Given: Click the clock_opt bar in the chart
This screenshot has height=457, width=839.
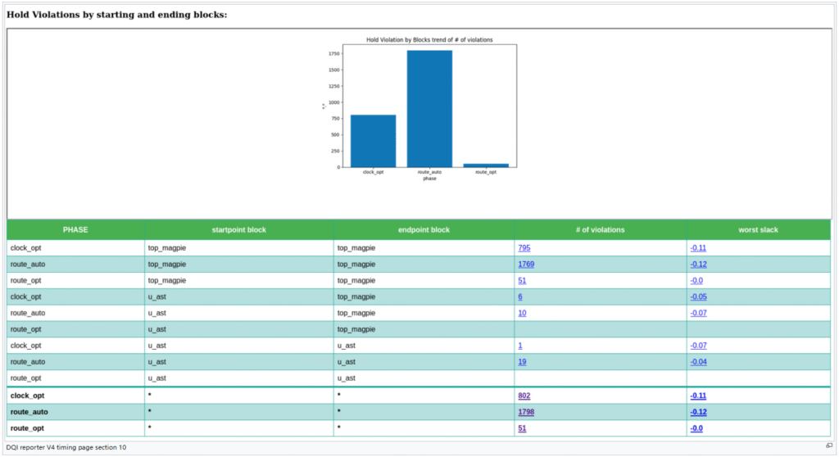Looking at the screenshot, I should tap(373, 141).
